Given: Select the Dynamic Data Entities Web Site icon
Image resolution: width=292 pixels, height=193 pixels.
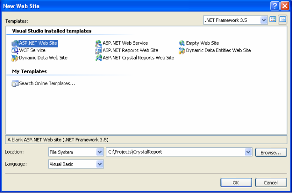Looking at the screenshot, I should (x=182, y=50).
